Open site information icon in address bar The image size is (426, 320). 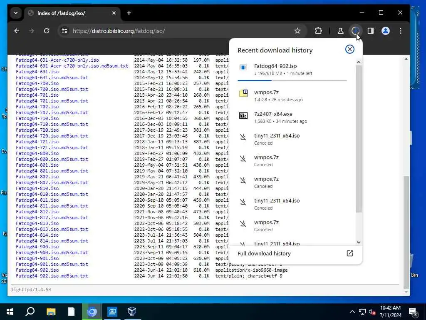(64, 31)
